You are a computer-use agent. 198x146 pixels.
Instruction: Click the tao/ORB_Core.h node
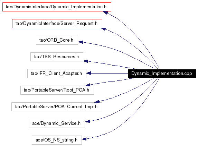[x=57, y=40]
